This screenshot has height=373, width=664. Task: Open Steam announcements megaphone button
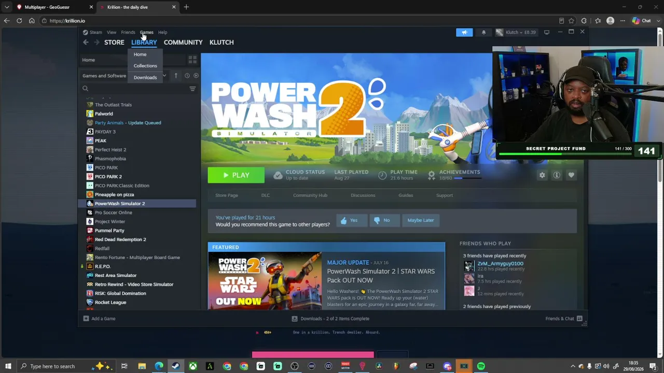tap(464, 32)
